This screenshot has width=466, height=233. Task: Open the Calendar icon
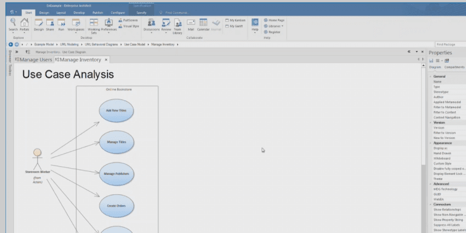(203, 25)
